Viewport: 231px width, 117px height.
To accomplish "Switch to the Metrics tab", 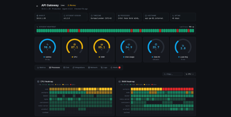I will point(41,67).
